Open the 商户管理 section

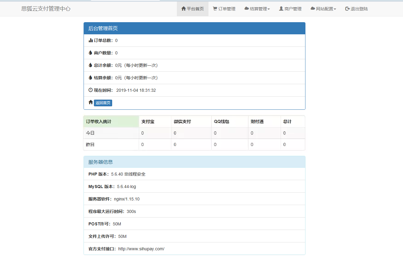click(x=290, y=9)
